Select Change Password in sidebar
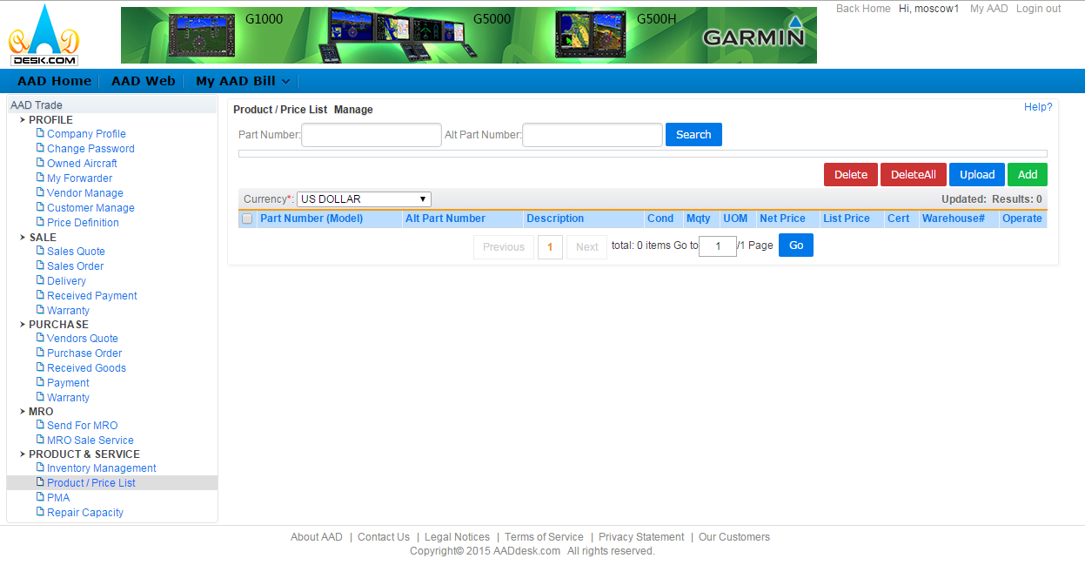Viewport: 1085px width, 565px height. 90,149
